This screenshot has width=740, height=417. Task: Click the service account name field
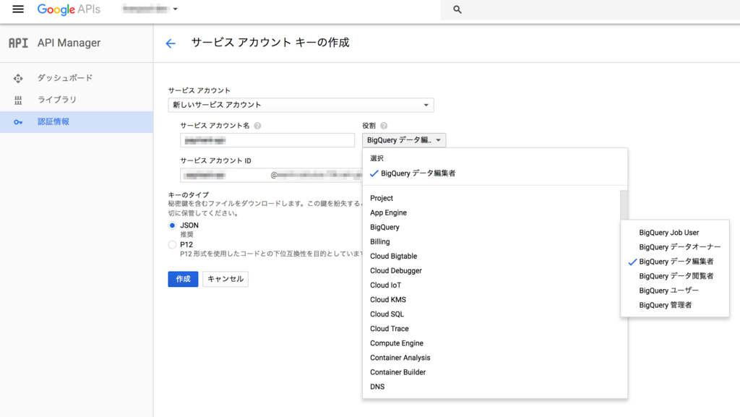[x=267, y=140]
